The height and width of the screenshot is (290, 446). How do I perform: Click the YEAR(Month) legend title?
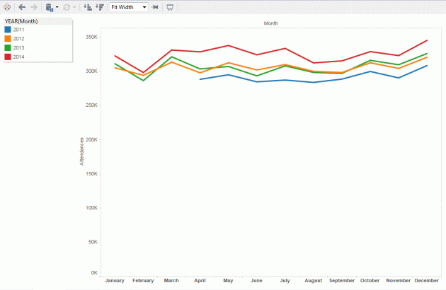pyautogui.click(x=21, y=21)
